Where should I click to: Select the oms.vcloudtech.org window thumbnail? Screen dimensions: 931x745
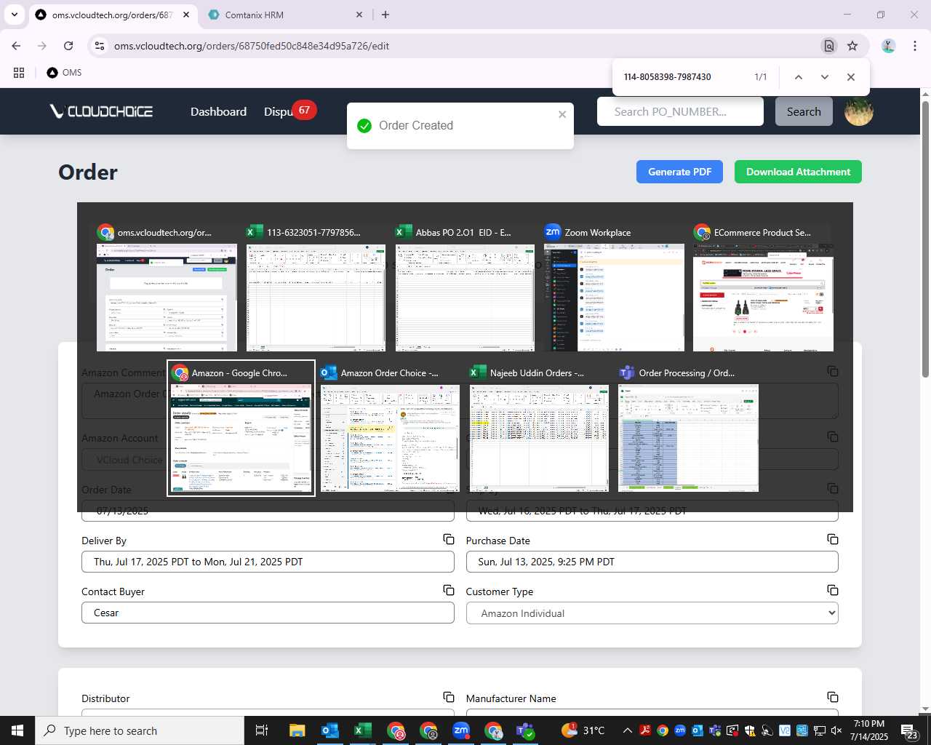(x=167, y=287)
